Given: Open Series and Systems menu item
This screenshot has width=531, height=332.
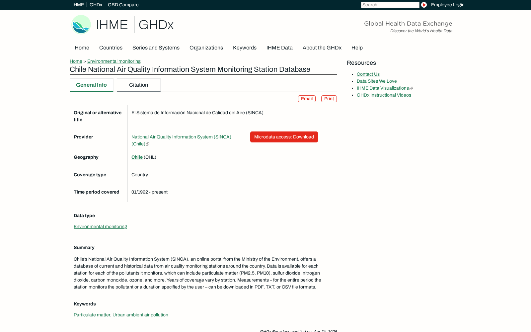Looking at the screenshot, I should [x=156, y=48].
